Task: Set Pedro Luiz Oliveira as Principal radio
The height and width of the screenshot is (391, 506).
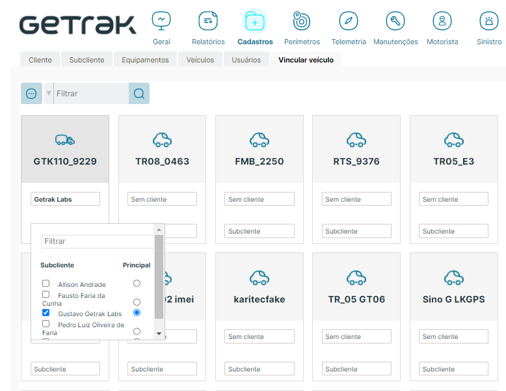Action: tap(137, 331)
